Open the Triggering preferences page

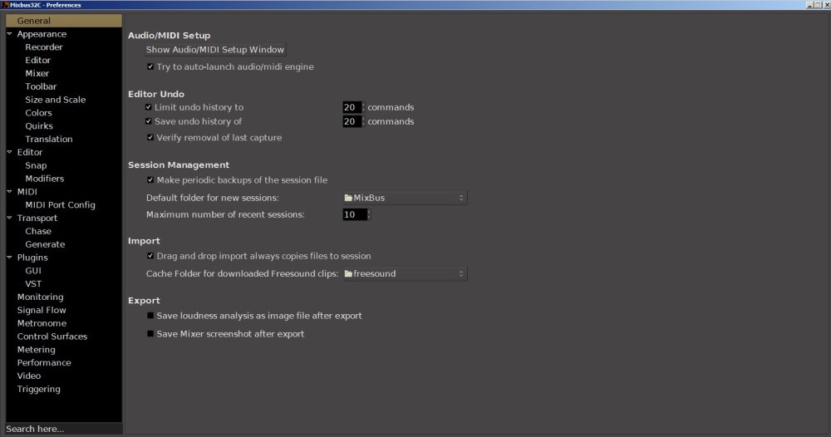[x=39, y=389]
